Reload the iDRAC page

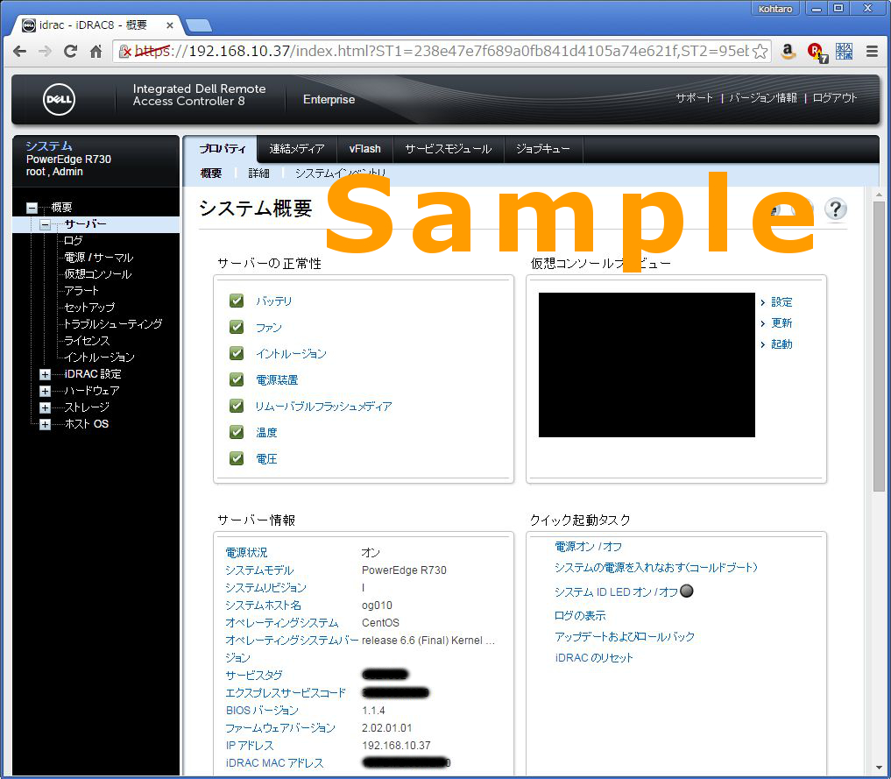point(70,52)
